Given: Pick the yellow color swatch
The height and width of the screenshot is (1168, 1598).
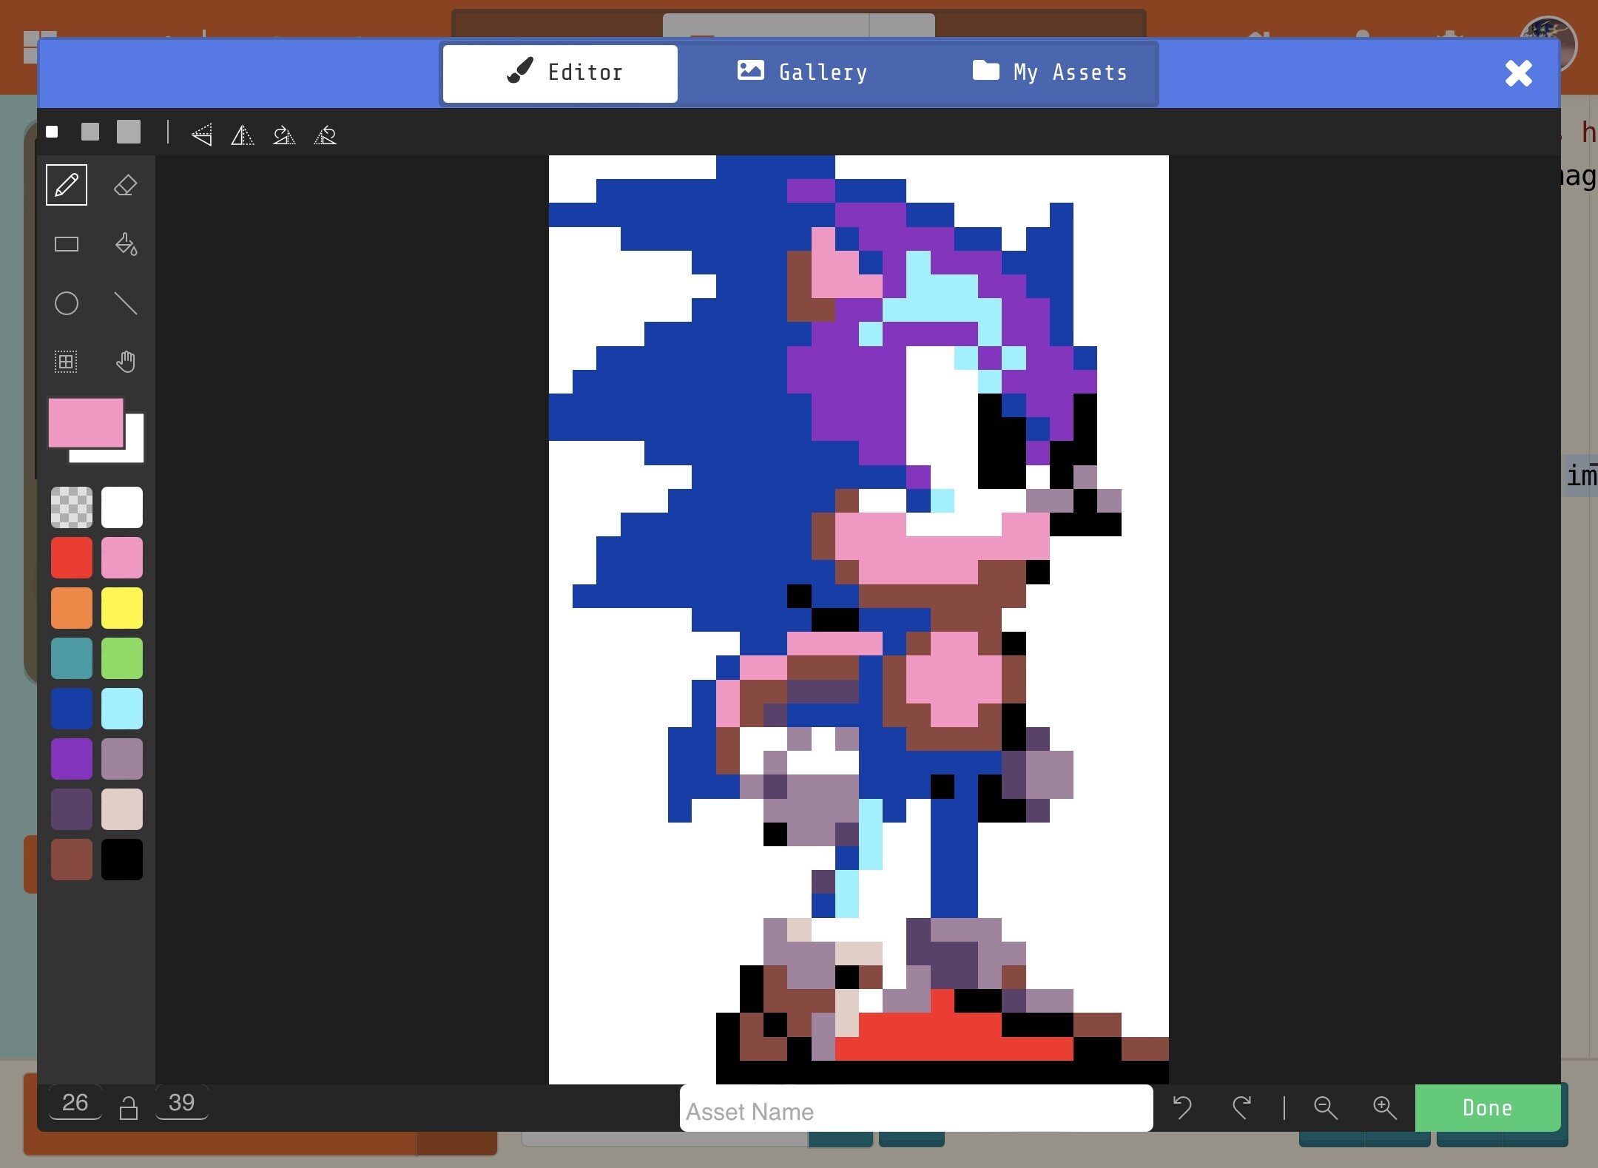Looking at the screenshot, I should point(122,608).
